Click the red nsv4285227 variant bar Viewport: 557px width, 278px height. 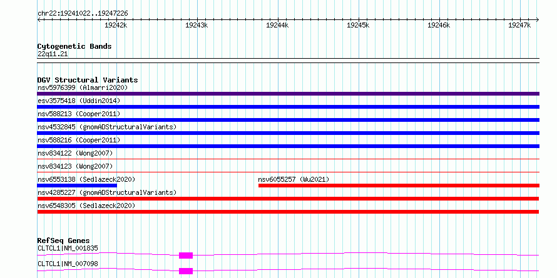click(288, 199)
